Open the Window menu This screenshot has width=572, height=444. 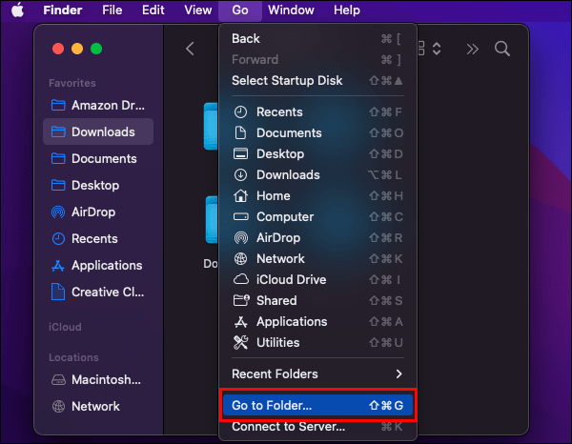[x=291, y=10]
